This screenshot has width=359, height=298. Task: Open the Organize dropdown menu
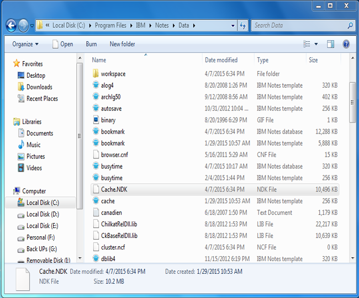tap(25, 44)
